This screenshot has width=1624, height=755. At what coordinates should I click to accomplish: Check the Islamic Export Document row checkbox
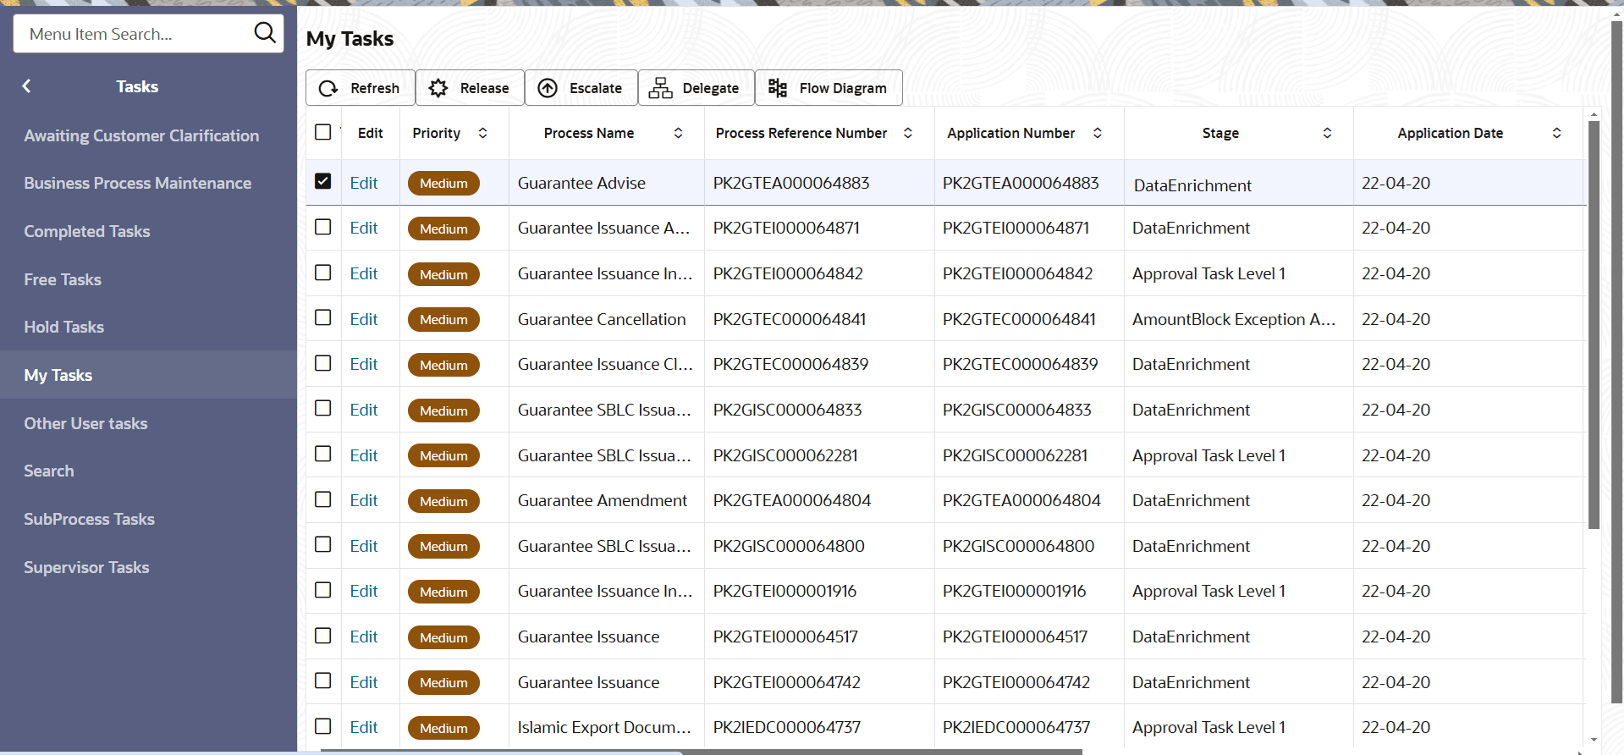tap(322, 726)
